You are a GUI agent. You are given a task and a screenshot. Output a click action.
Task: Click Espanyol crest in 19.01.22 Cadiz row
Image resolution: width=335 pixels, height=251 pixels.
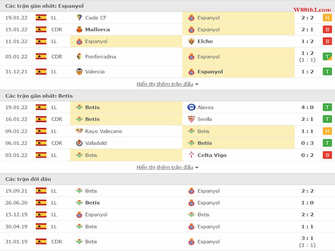click(x=191, y=18)
